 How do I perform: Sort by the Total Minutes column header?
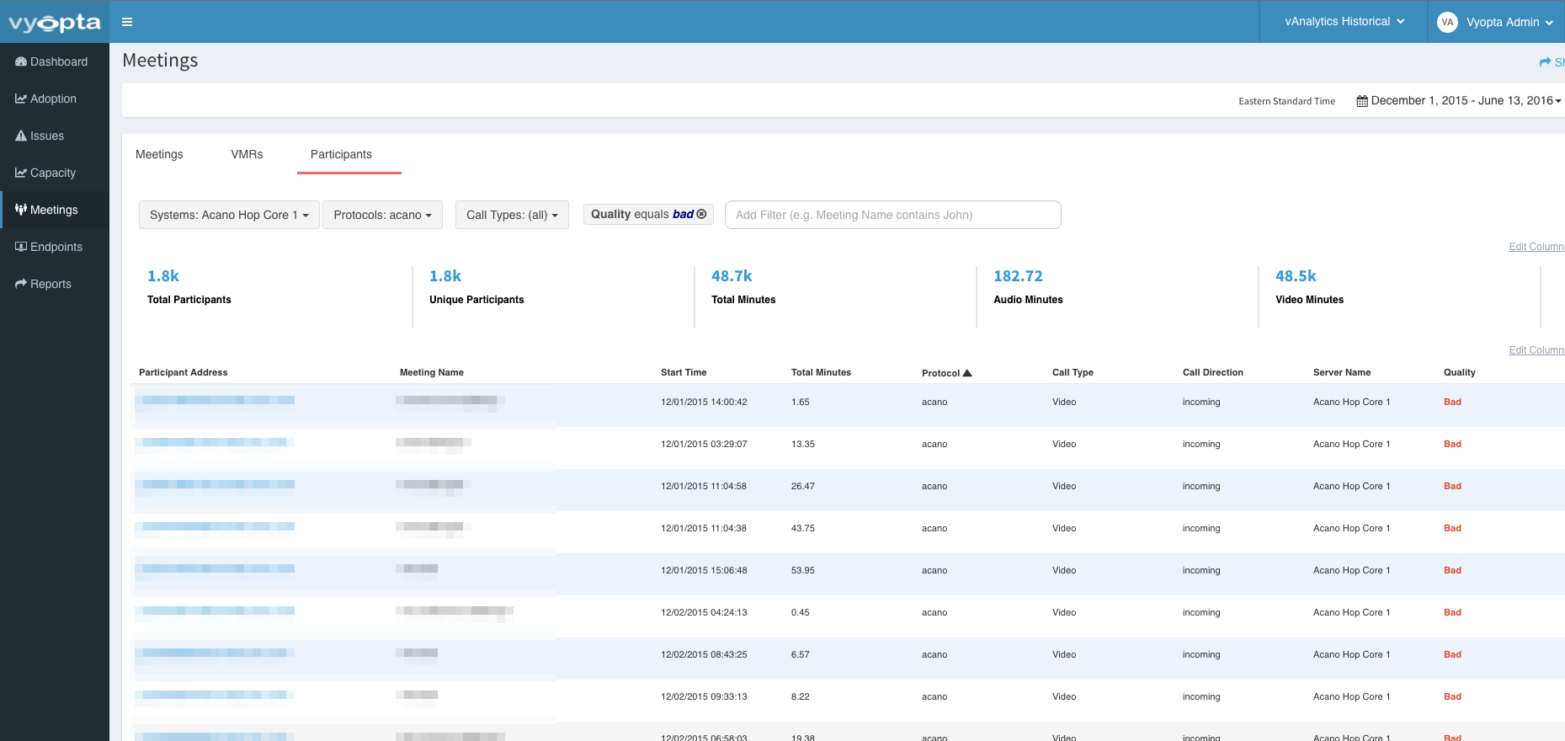pyautogui.click(x=821, y=372)
